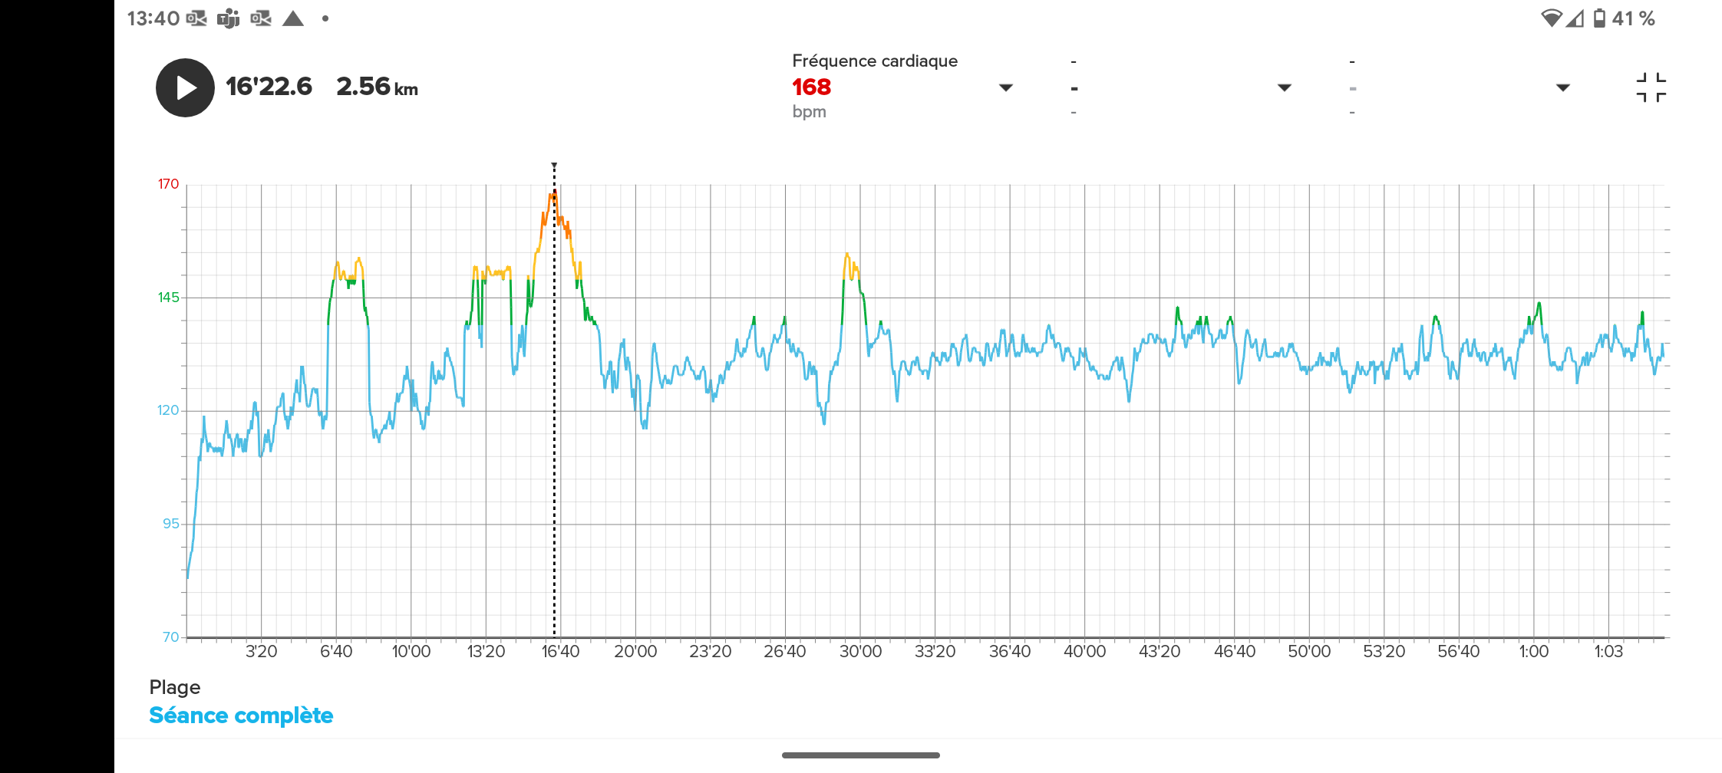The width and height of the screenshot is (1722, 773).
Task: Click the 50'00 time axis label
Action: [1309, 652]
